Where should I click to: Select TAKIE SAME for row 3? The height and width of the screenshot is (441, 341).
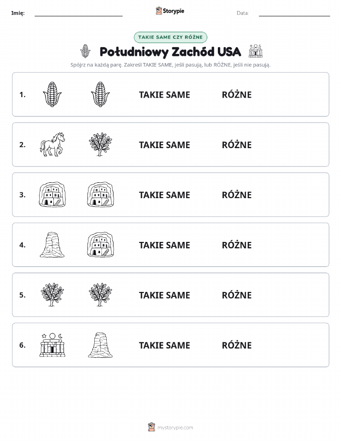pyautogui.click(x=164, y=195)
